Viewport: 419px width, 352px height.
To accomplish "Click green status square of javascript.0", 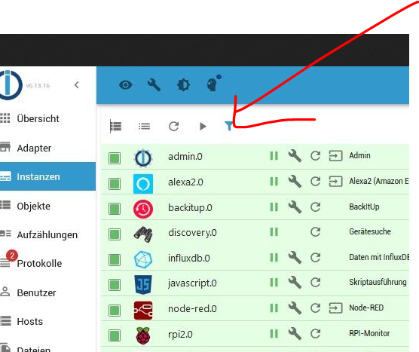I will click(115, 285).
